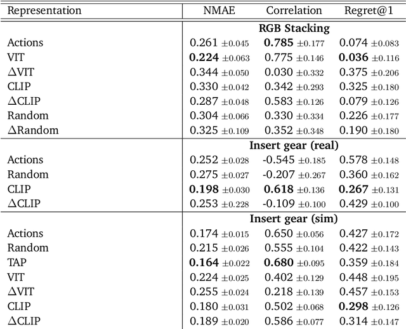Select the Correlation column header
The width and height of the screenshot is (406, 329).
coord(294,11)
